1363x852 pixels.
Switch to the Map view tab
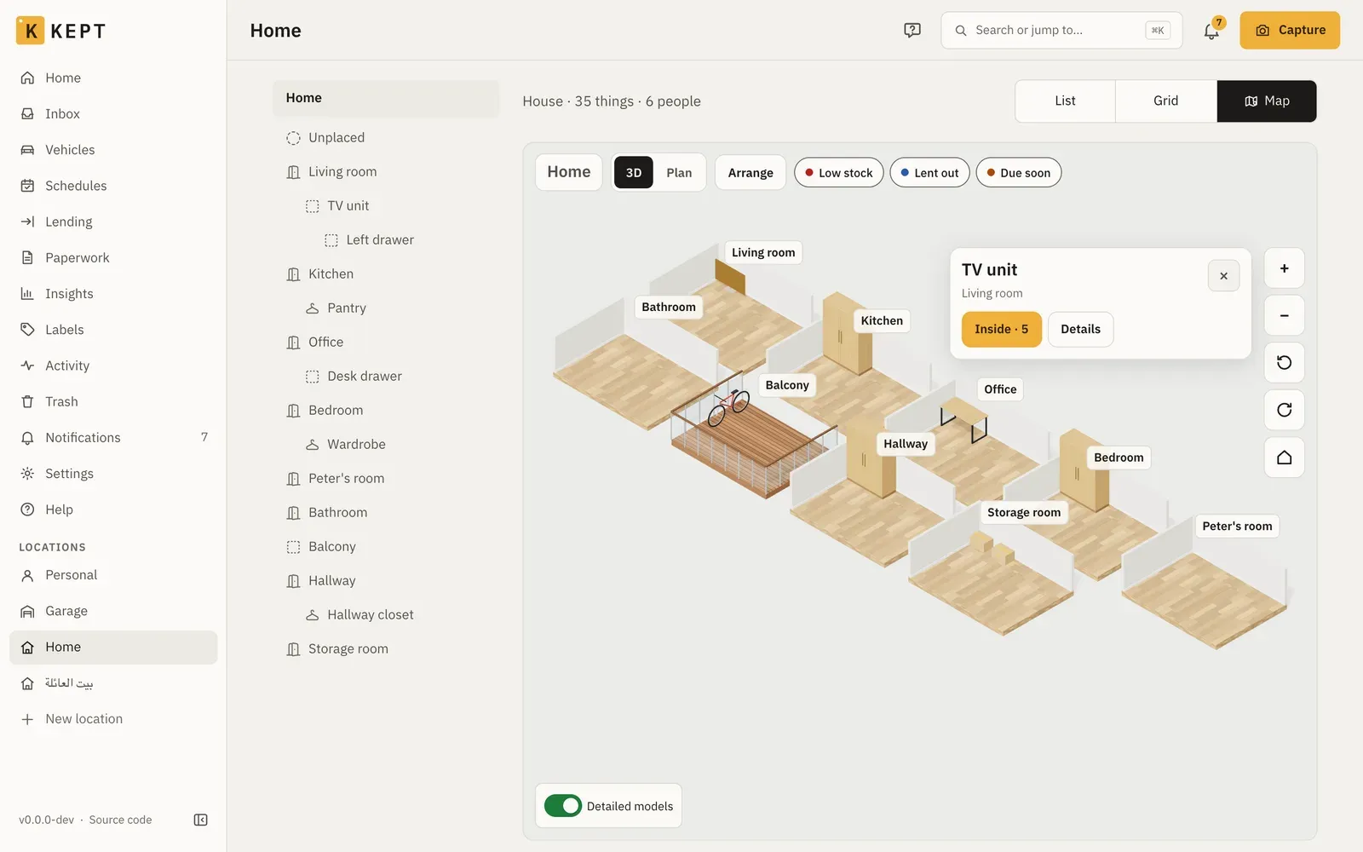point(1267,101)
